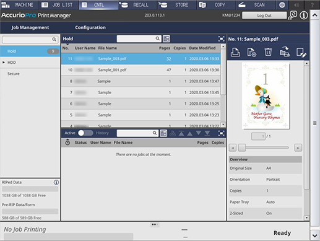Delete selected job with trash icon
This screenshot has height=241, width=320.
pyautogui.click(x=268, y=52)
